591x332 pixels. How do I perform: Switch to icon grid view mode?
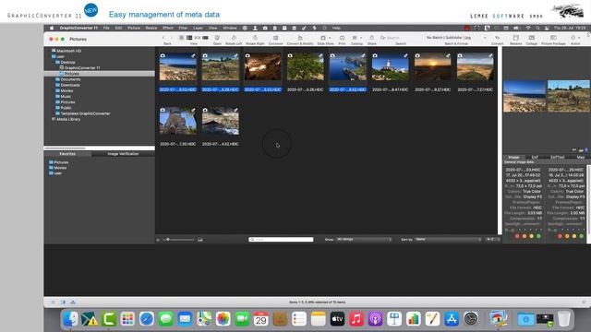coord(181,38)
